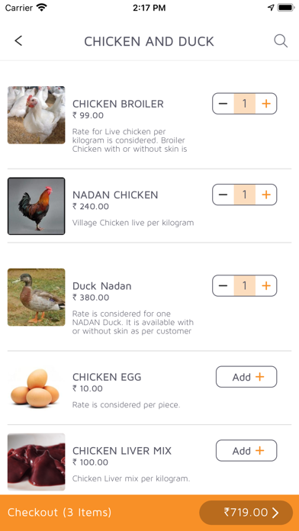This screenshot has height=531, width=299.
Task: Tap the Wi-Fi status bar icon
Action: tap(42, 8)
